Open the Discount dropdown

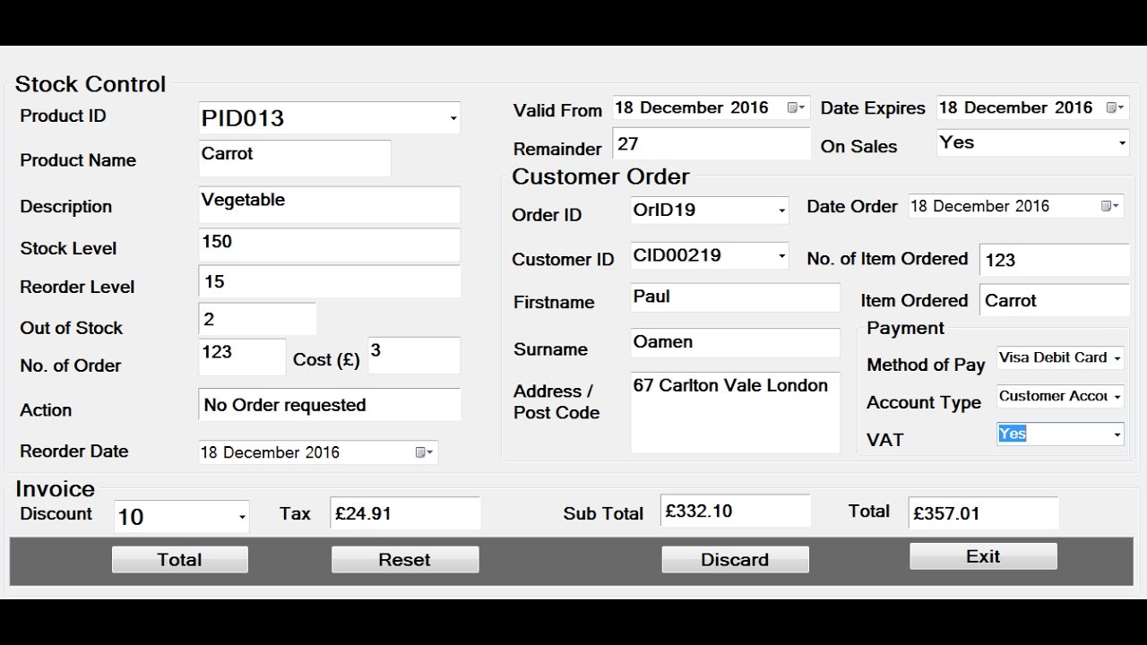242,517
